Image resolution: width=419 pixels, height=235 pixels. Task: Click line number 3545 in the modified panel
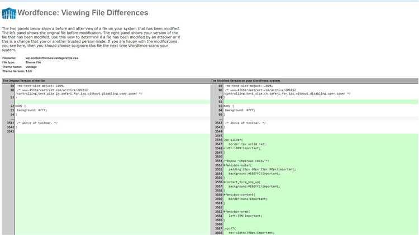pos(218,136)
